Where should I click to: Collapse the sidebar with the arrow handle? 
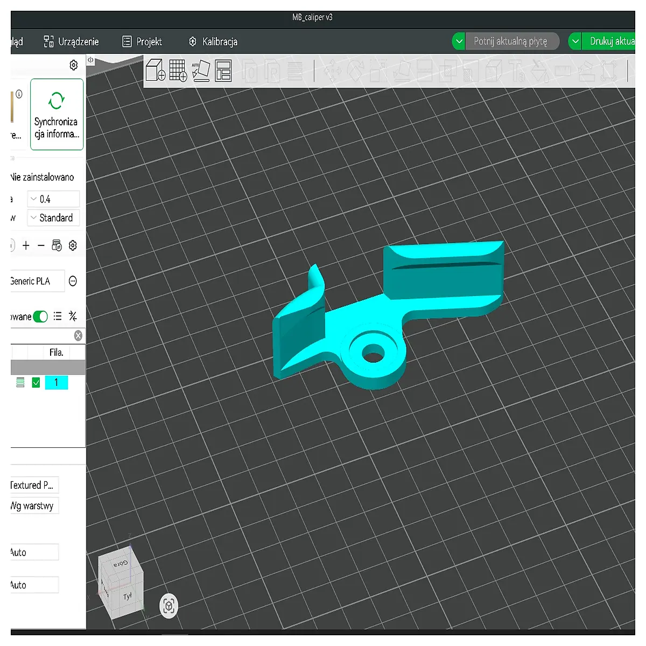coord(90,60)
